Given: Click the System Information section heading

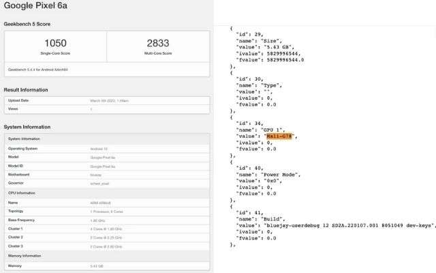Looking at the screenshot, I should (x=27, y=127).
